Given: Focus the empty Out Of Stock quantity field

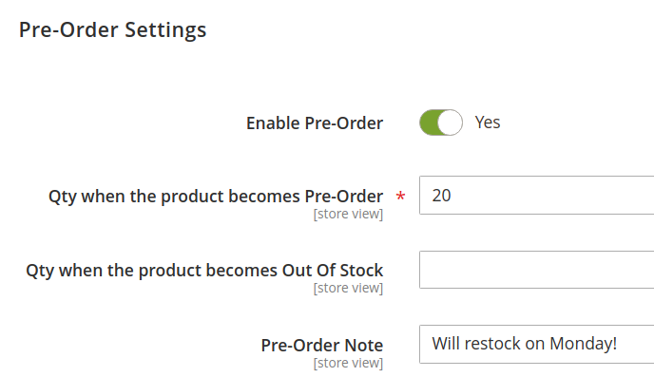Looking at the screenshot, I should coord(536,270).
